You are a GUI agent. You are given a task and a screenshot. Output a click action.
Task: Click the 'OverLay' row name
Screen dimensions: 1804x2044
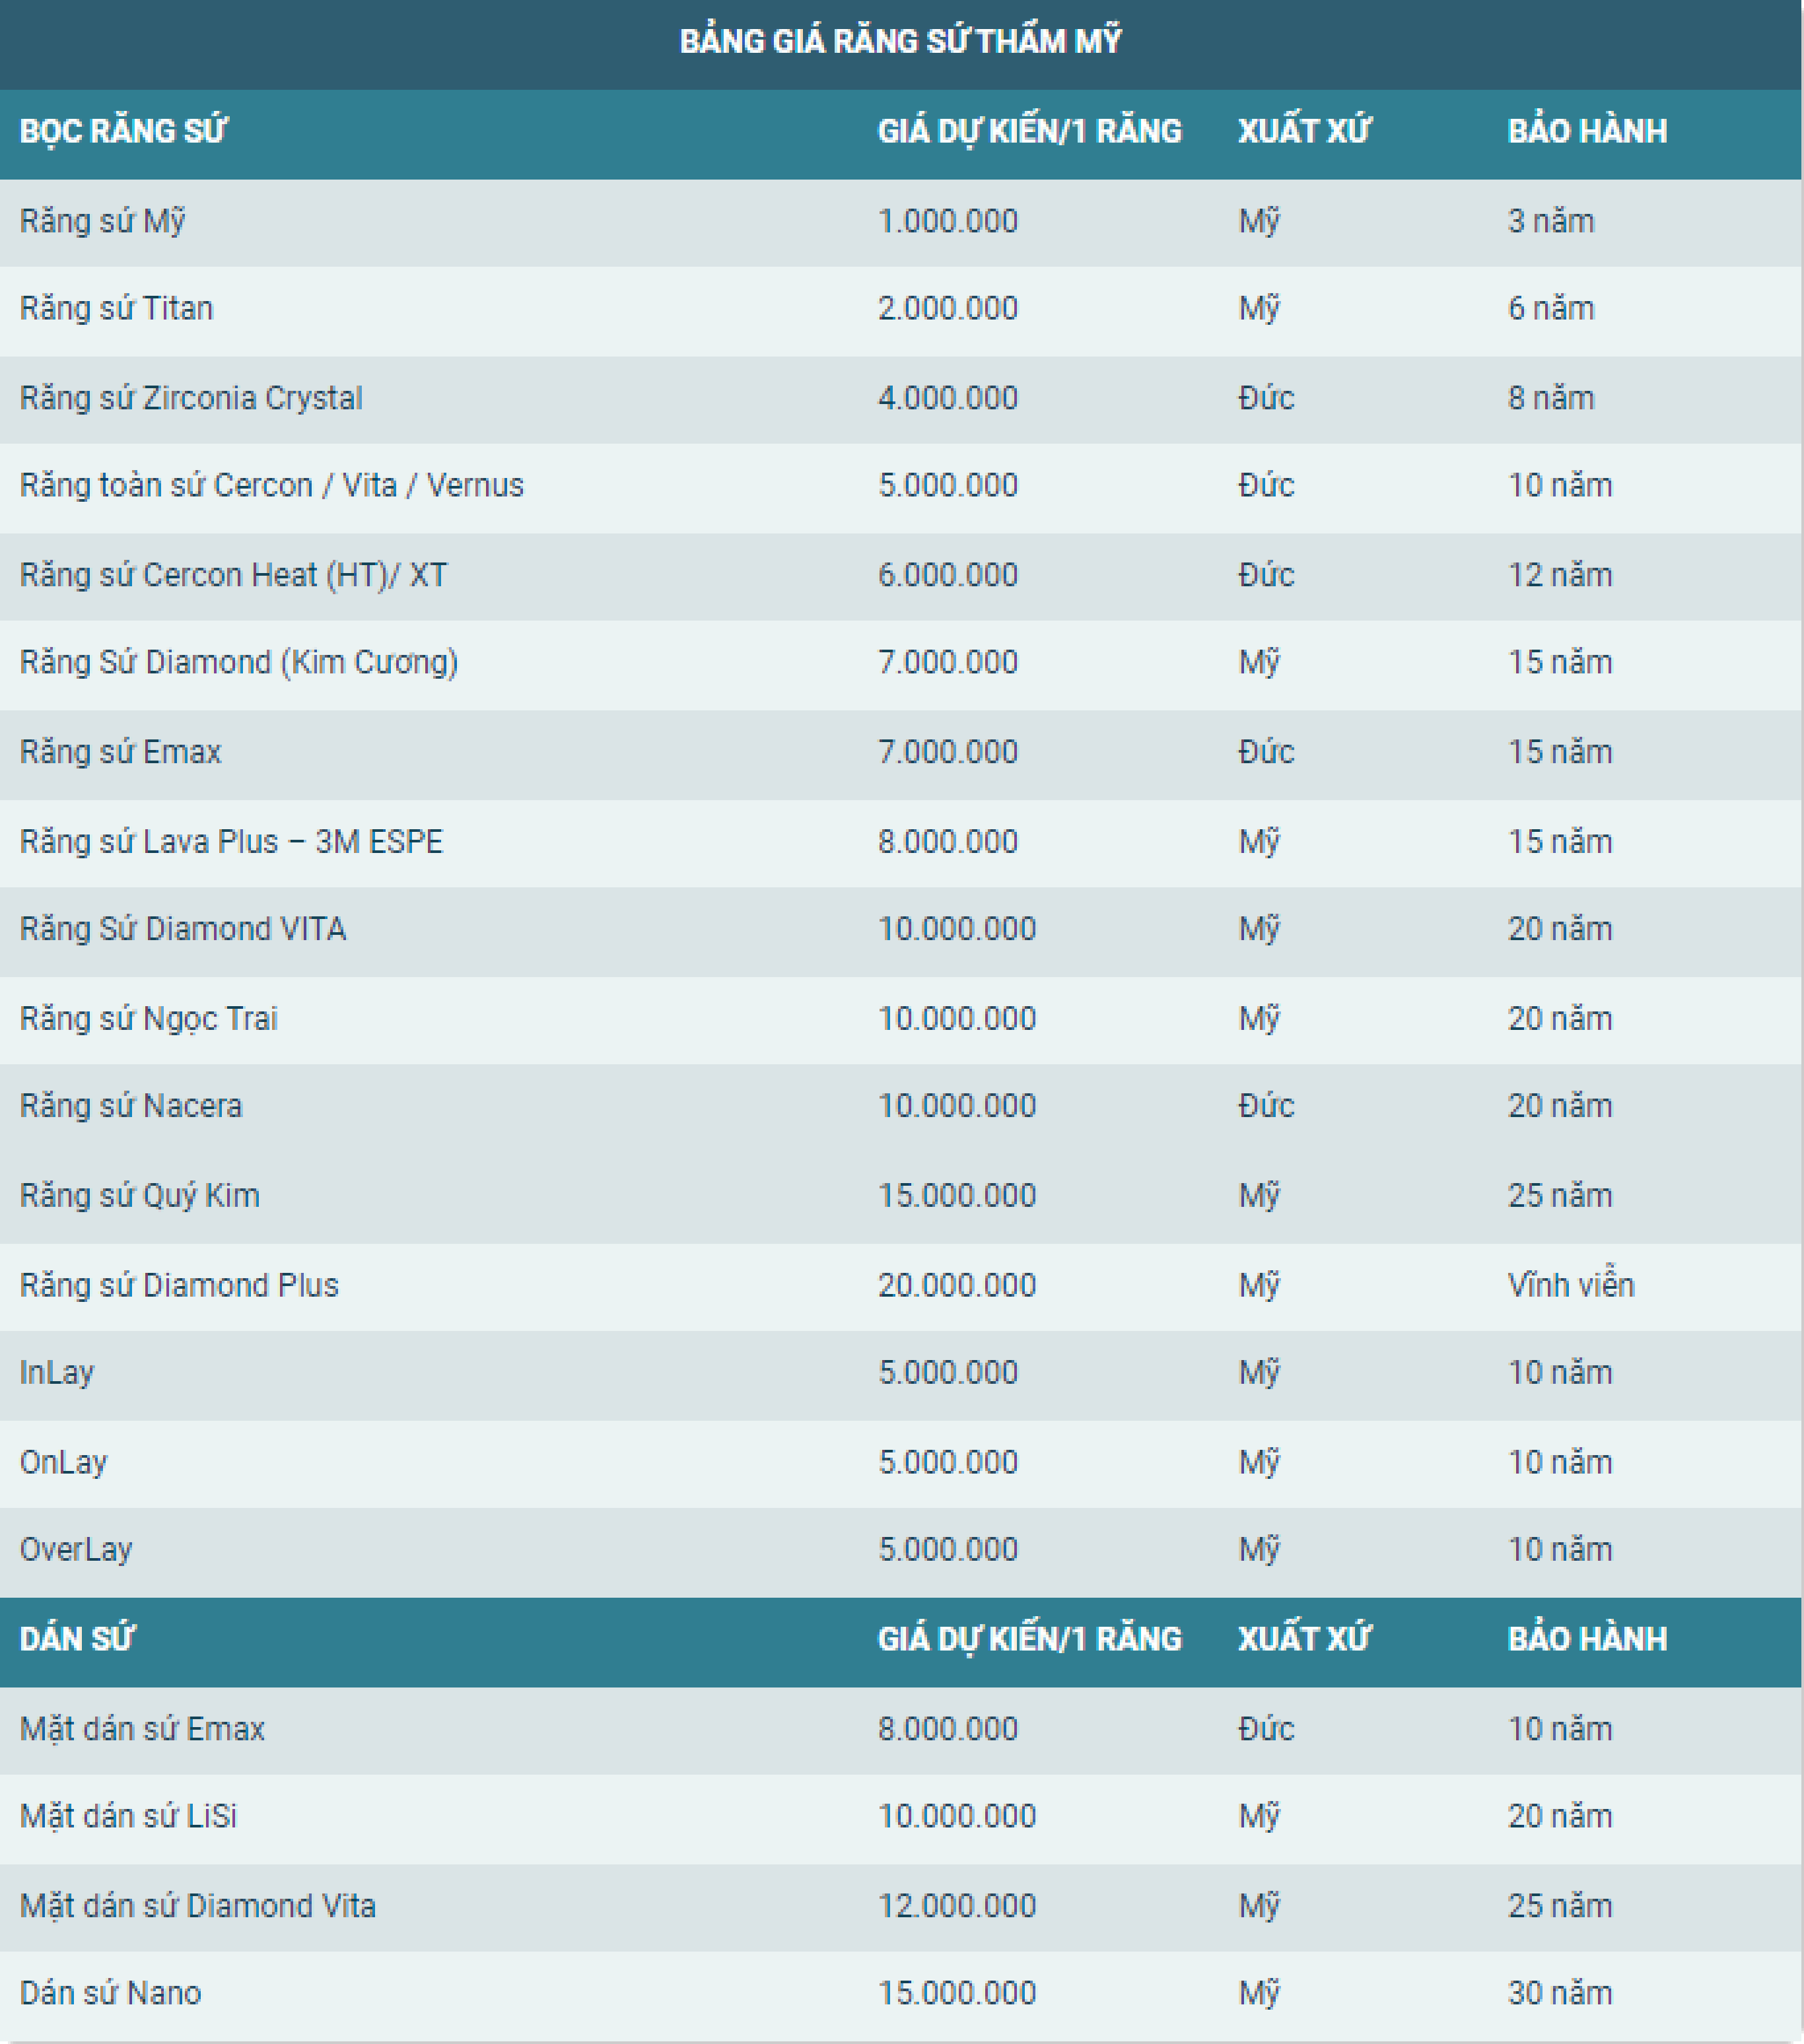pos(76,1549)
